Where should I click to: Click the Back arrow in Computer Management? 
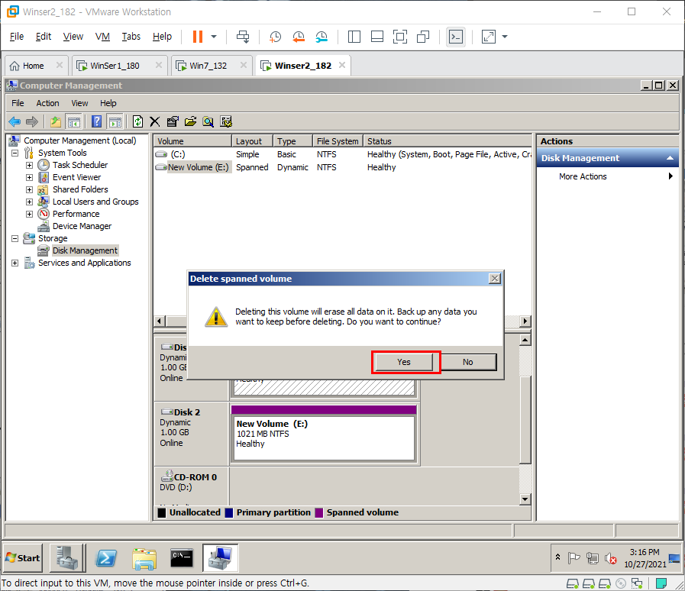click(x=15, y=121)
